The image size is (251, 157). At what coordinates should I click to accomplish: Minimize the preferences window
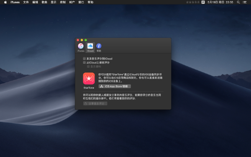pyautogui.click(x=82, y=40)
